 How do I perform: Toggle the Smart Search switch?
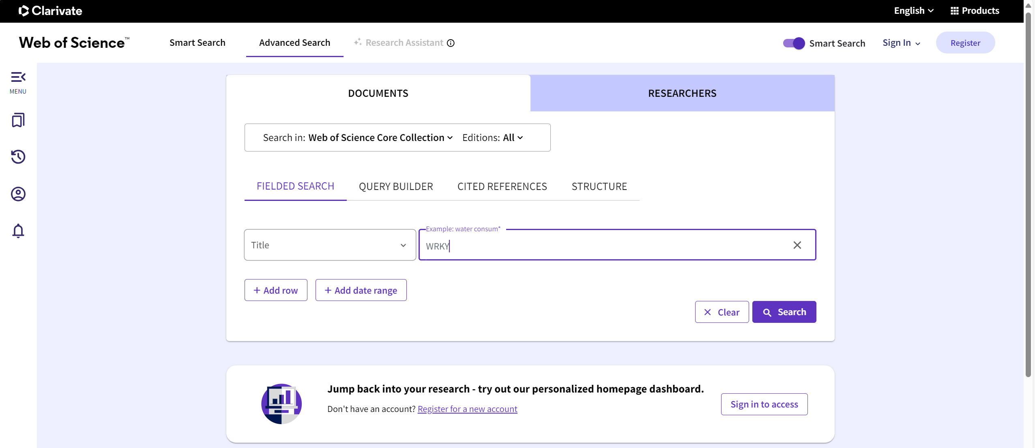(x=794, y=43)
